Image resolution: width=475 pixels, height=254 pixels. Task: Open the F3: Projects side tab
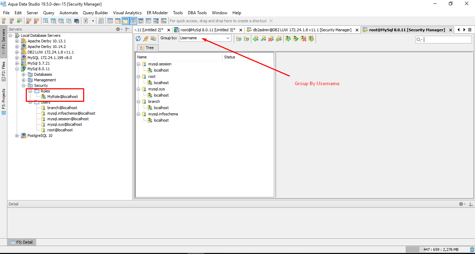tap(3, 101)
